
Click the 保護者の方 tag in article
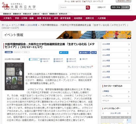58,59
